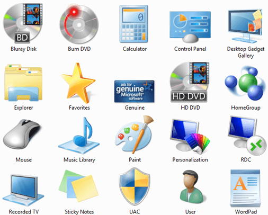Launch the Sticky Notes icon
The width and height of the screenshot is (268, 215).
78,186
